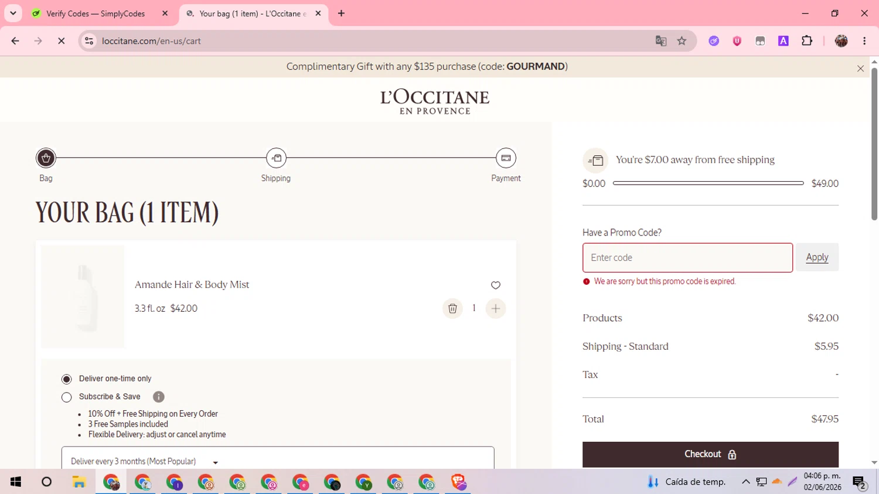Select Deliver one-time only radio

tap(67, 379)
